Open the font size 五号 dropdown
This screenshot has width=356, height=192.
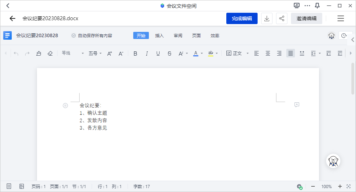[95, 53]
